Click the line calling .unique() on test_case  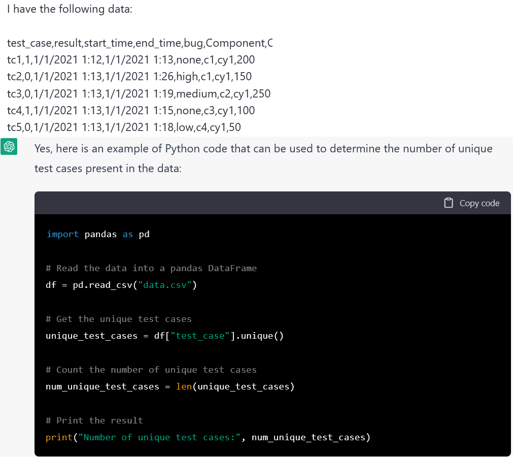click(164, 336)
